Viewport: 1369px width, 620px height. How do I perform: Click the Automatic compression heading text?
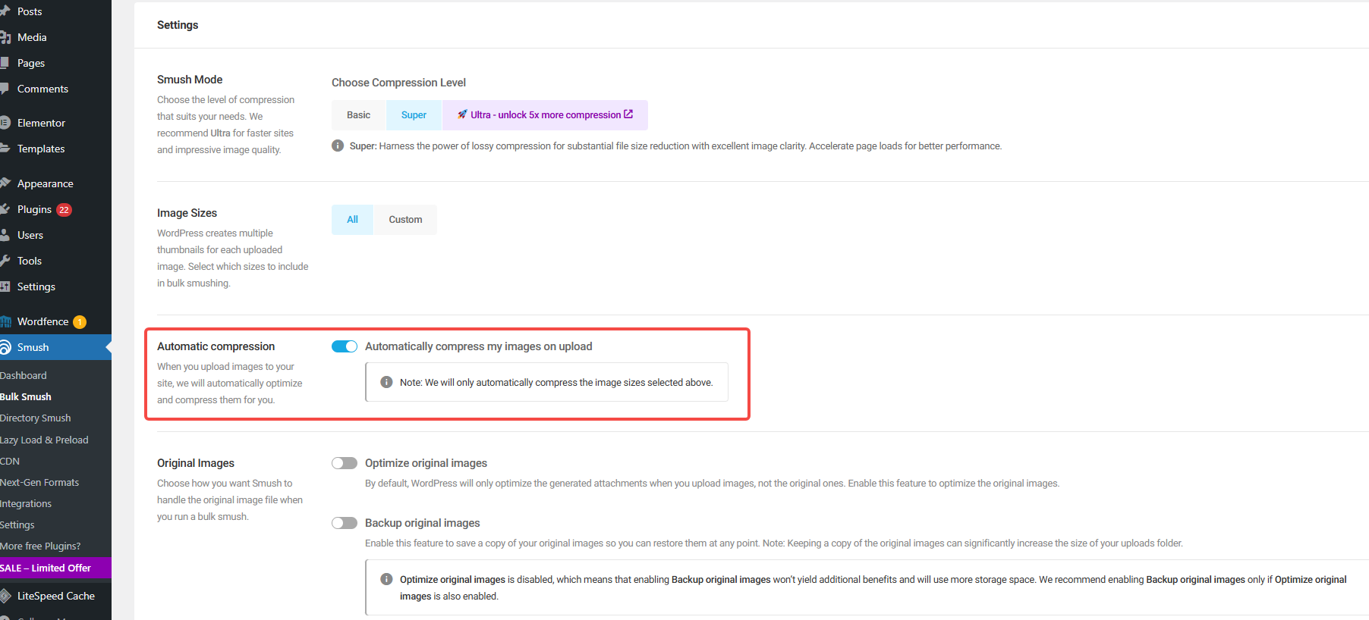pos(216,346)
